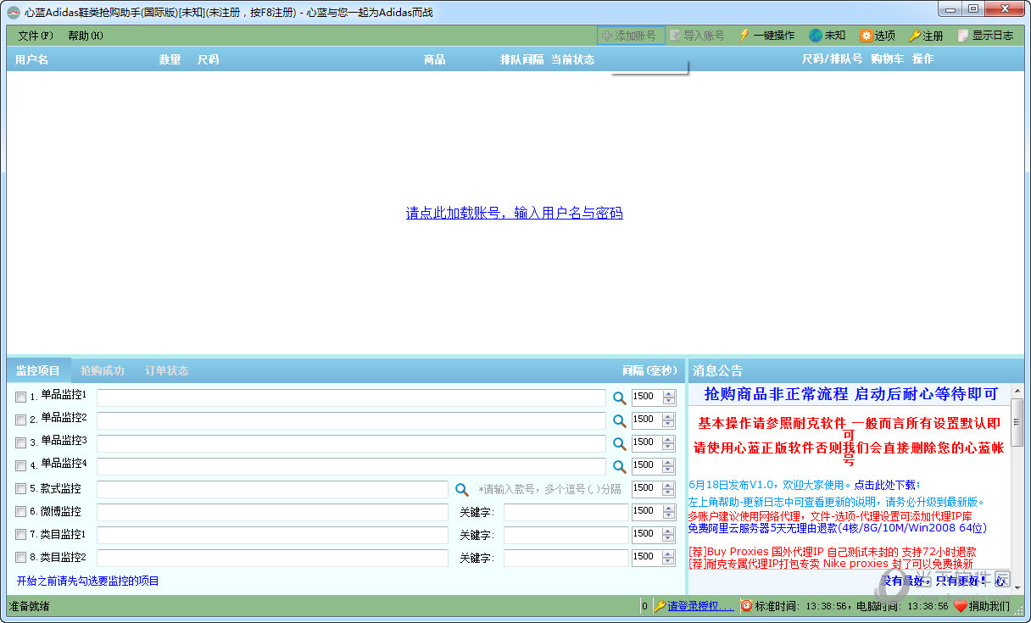Screen dimensions: 1031x623
Task: Toggle the 款式监控 checkbox
Action: click(x=20, y=488)
